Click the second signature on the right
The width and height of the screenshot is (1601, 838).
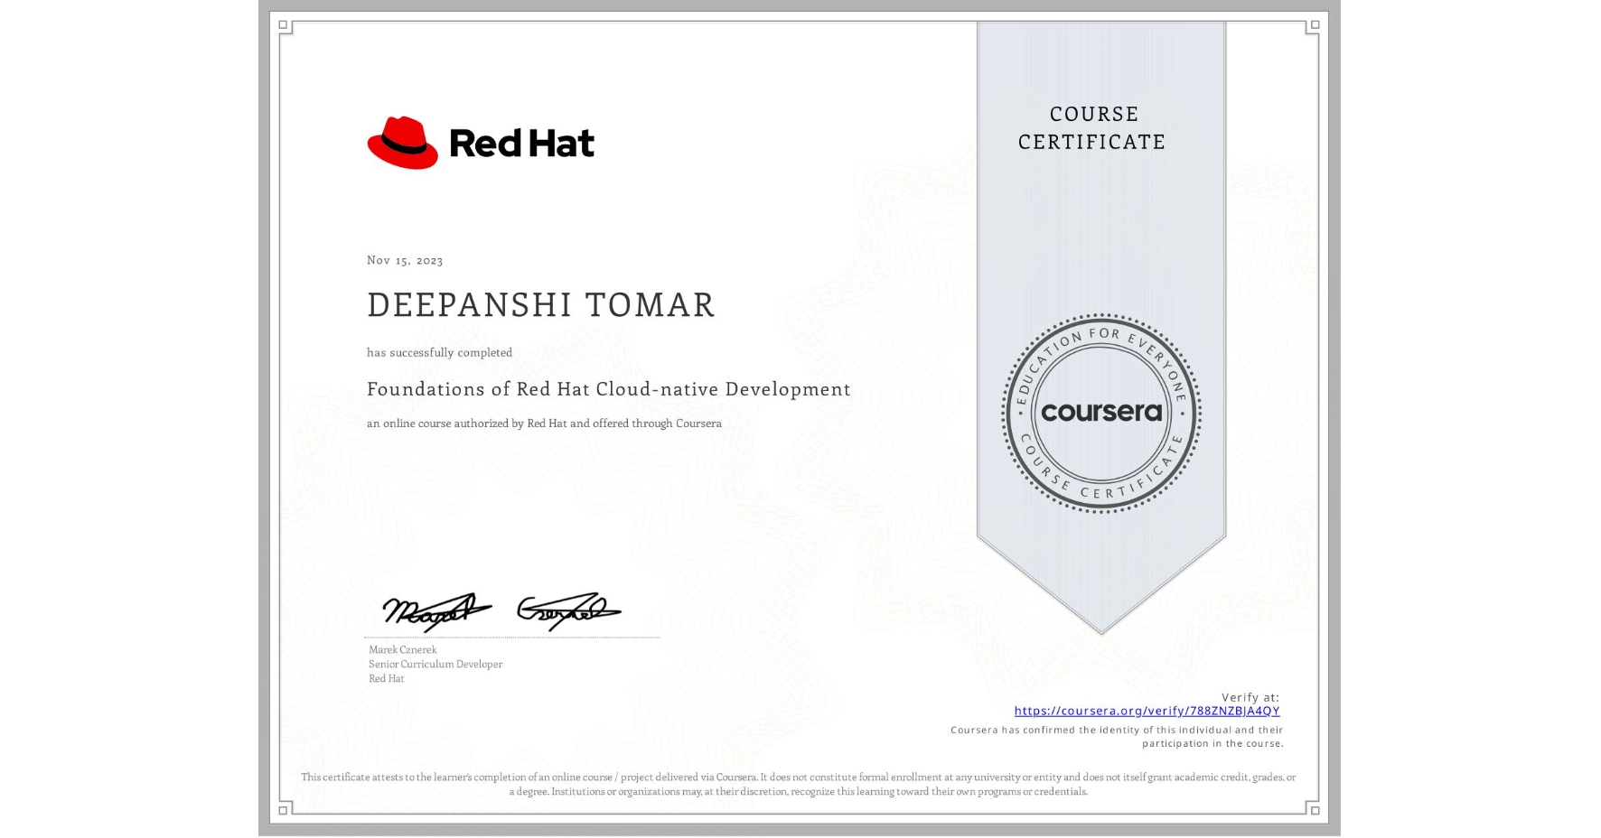(x=569, y=611)
